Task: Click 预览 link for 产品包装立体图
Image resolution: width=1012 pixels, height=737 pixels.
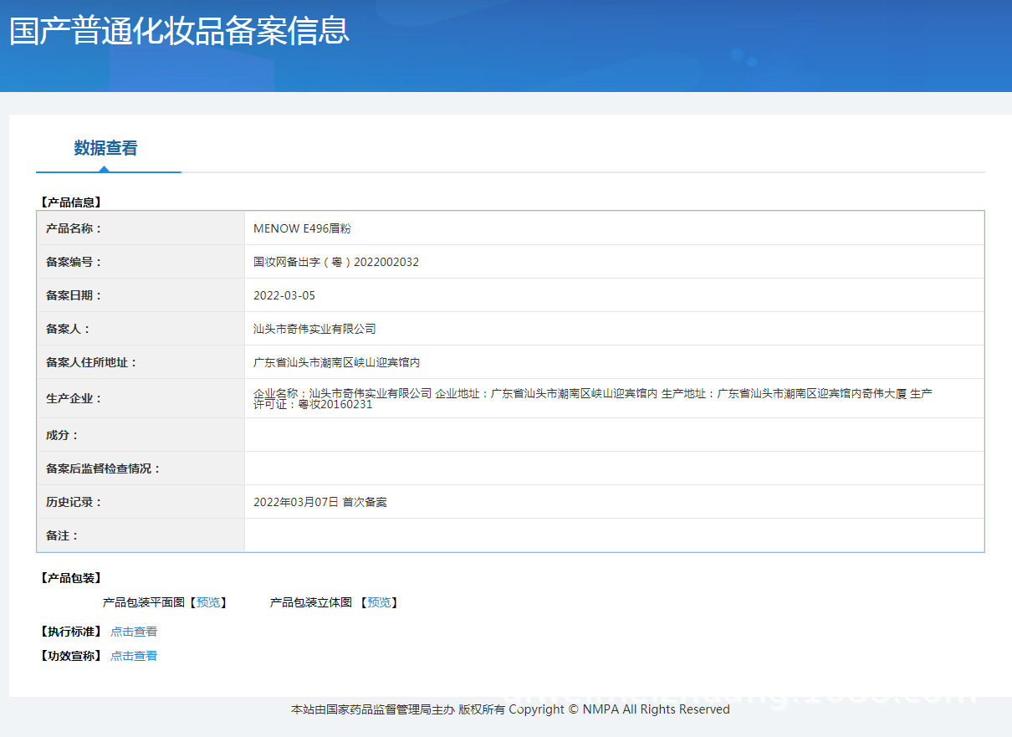Action: pyautogui.click(x=379, y=602)
